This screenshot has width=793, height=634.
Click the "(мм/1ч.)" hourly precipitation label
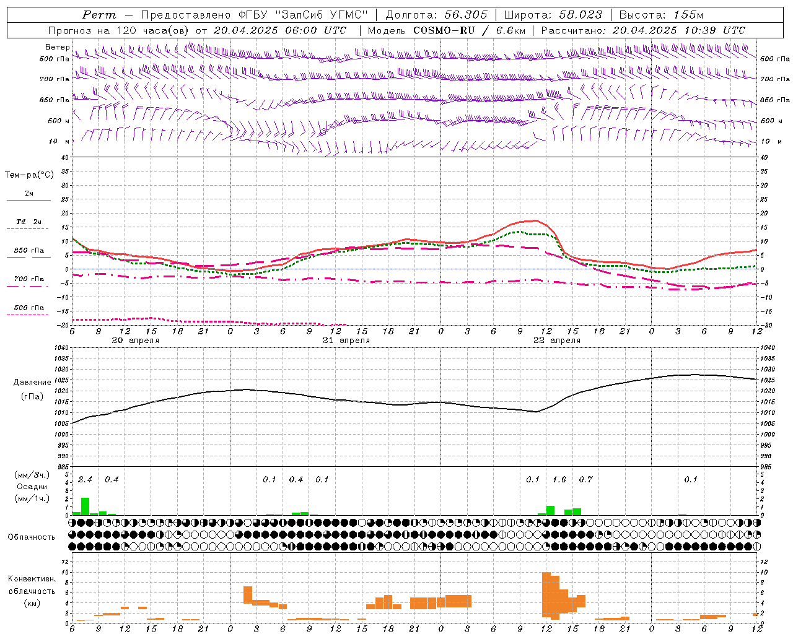coord(32,498)
